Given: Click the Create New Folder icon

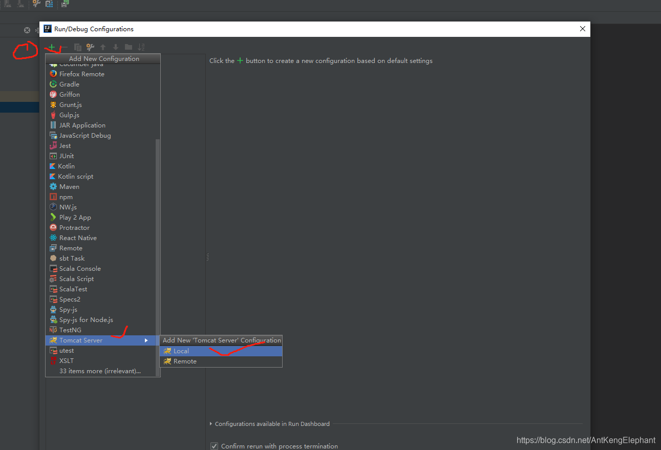Looking at the screenshot, I should pyautogui.click(x=129, y=47).
